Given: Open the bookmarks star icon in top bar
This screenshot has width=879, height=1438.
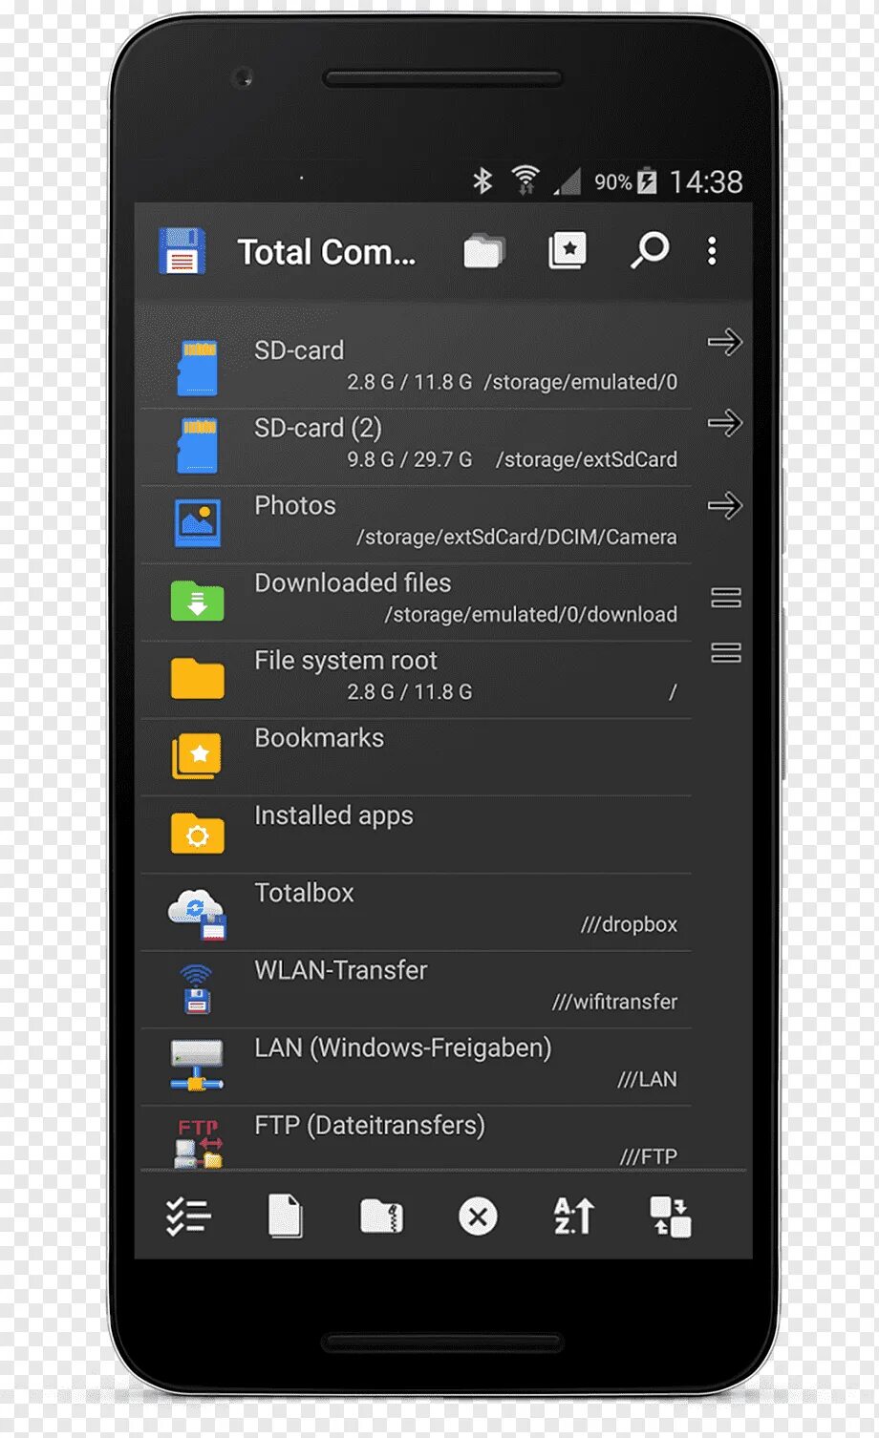Looking at the screenshot, I should point(568,250).
